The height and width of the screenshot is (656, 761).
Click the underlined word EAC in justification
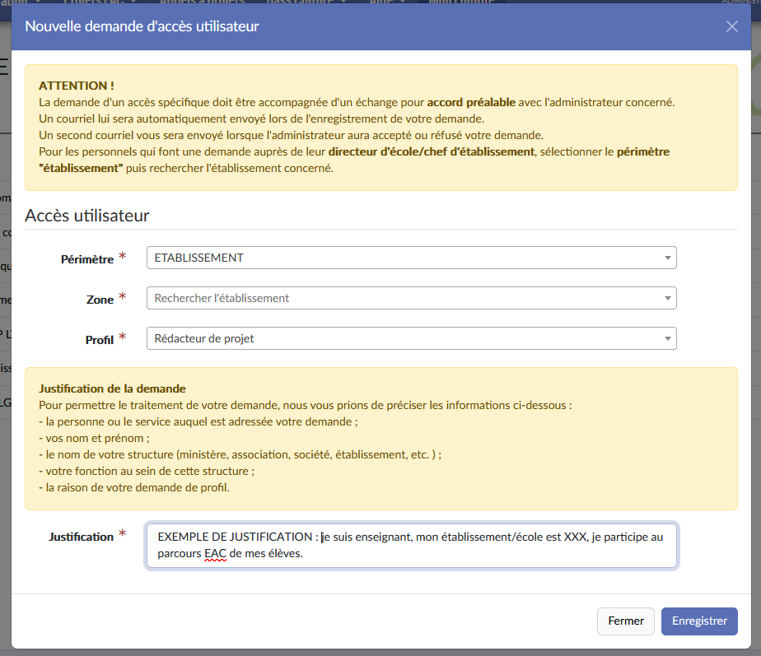215,554
